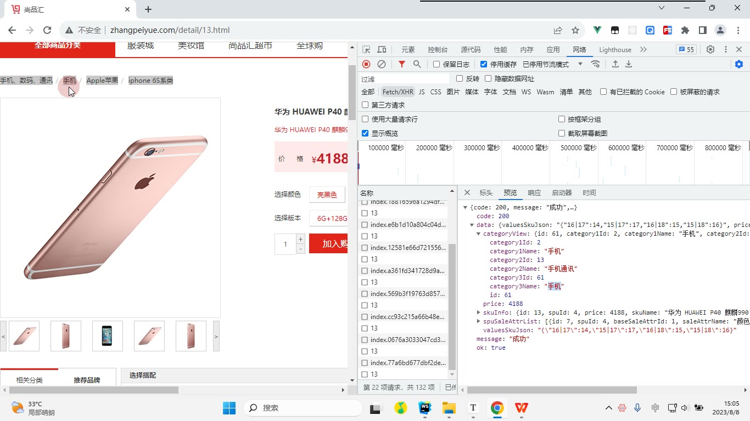Clear network log icon
Screen dimensions: 750x421
(382, 64)
